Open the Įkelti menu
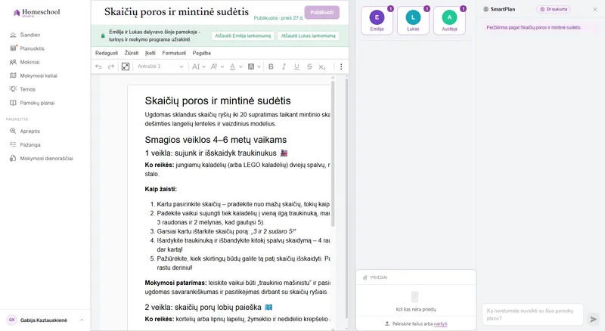The height and width of the screenshot is (331, 605). click(150, 53)
